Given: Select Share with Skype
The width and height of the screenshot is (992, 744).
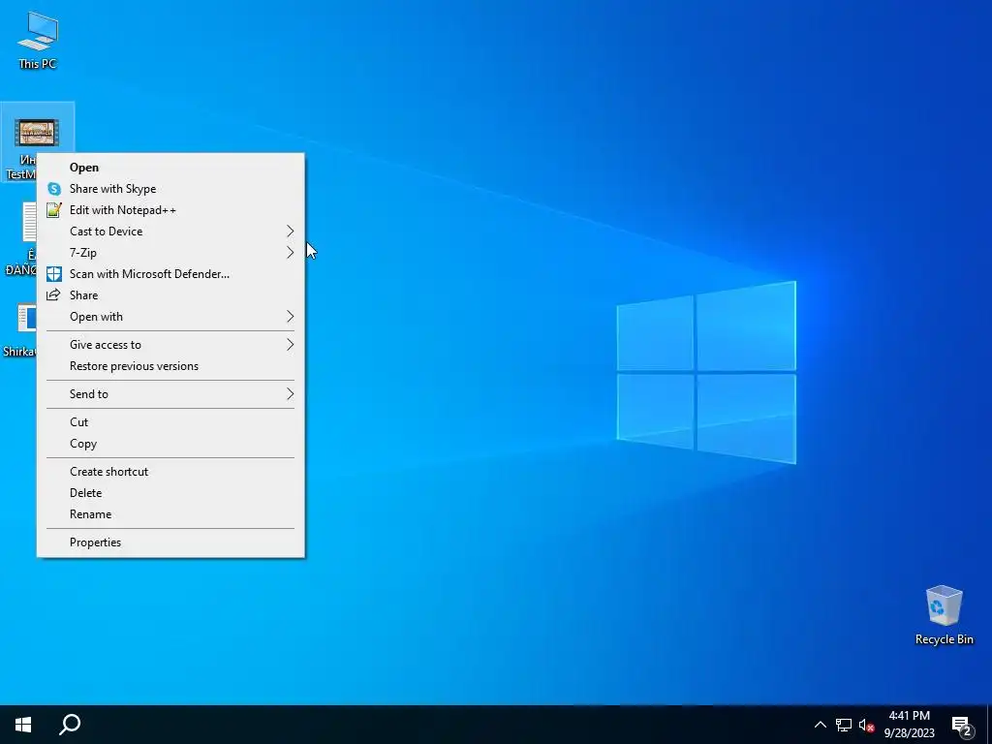Looking at the screenshot, I should click(x=170, y=189).
